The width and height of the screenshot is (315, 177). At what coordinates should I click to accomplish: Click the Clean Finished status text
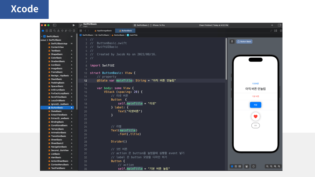pyautogui.click(x=214, y=25)
